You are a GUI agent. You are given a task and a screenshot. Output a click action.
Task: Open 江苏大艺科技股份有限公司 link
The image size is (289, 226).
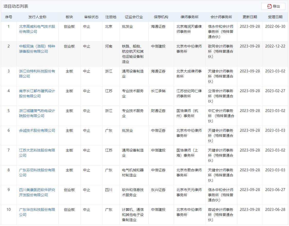tap(37, 153)
